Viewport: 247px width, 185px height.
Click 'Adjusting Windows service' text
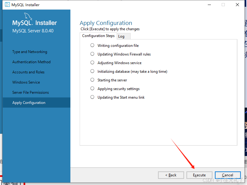(119, 63)
